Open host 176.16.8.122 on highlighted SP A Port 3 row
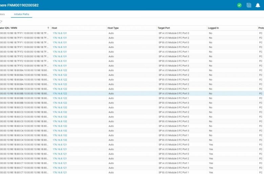Image resolution: width=264 pixels, height=174 pixels. coord(60,94)
